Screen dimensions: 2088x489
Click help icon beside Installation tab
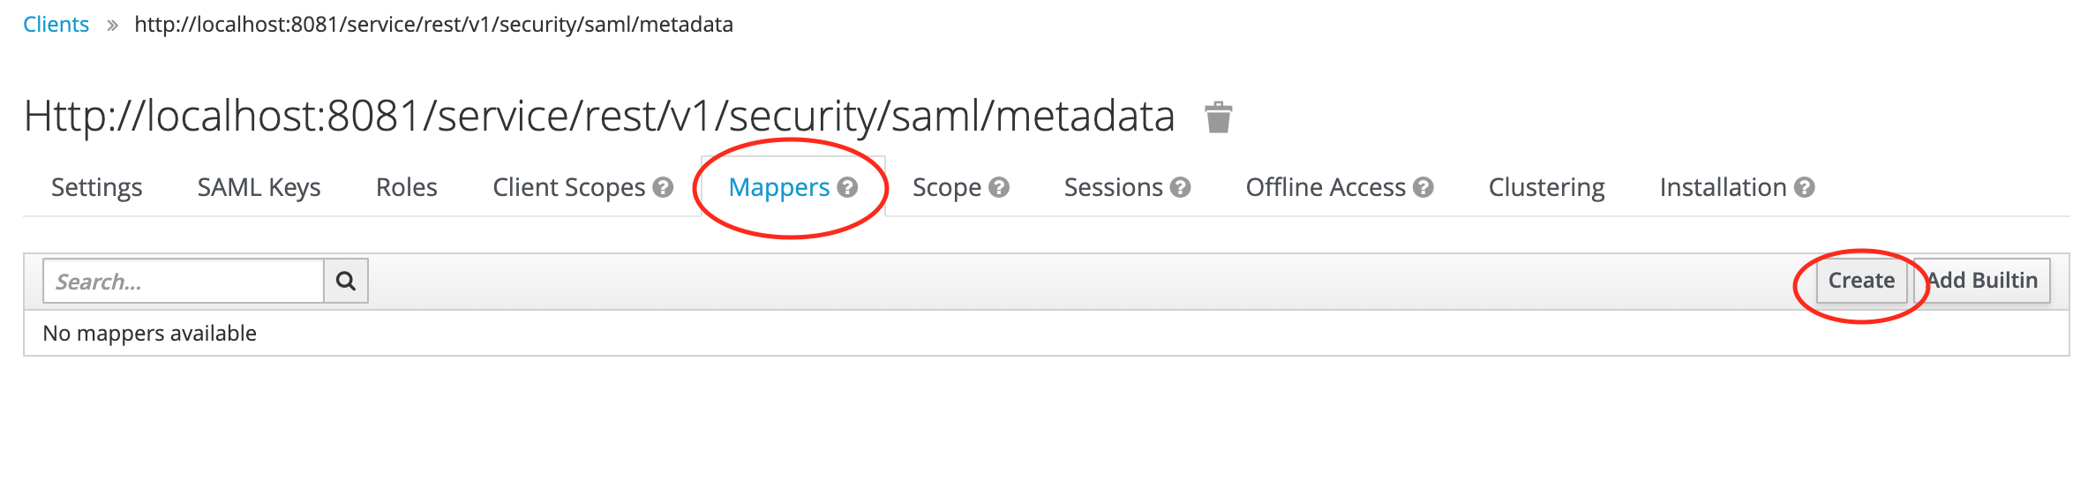[x=1804, y=187]
